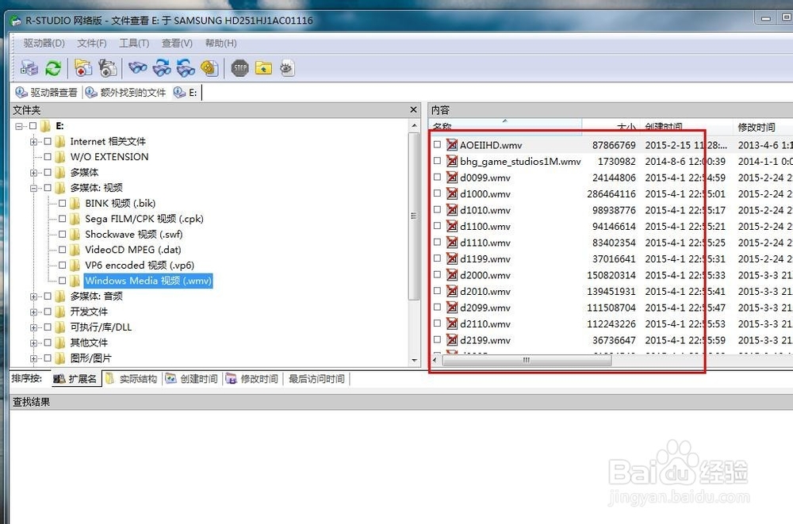This screenshot has width=793, height=524.
Task: Click the find previous binoculars icon
Action: coord(186,67)
